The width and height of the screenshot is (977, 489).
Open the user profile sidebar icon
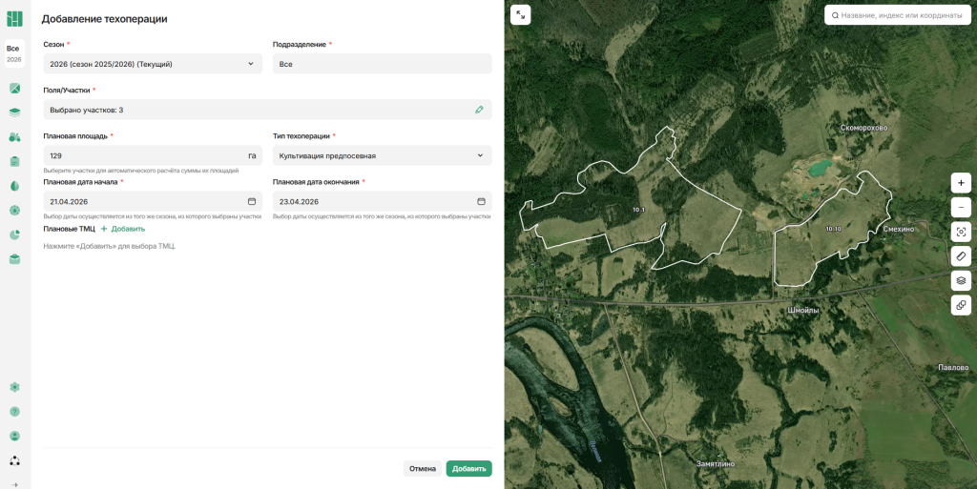pyautogui.click(x=14, y=436)
